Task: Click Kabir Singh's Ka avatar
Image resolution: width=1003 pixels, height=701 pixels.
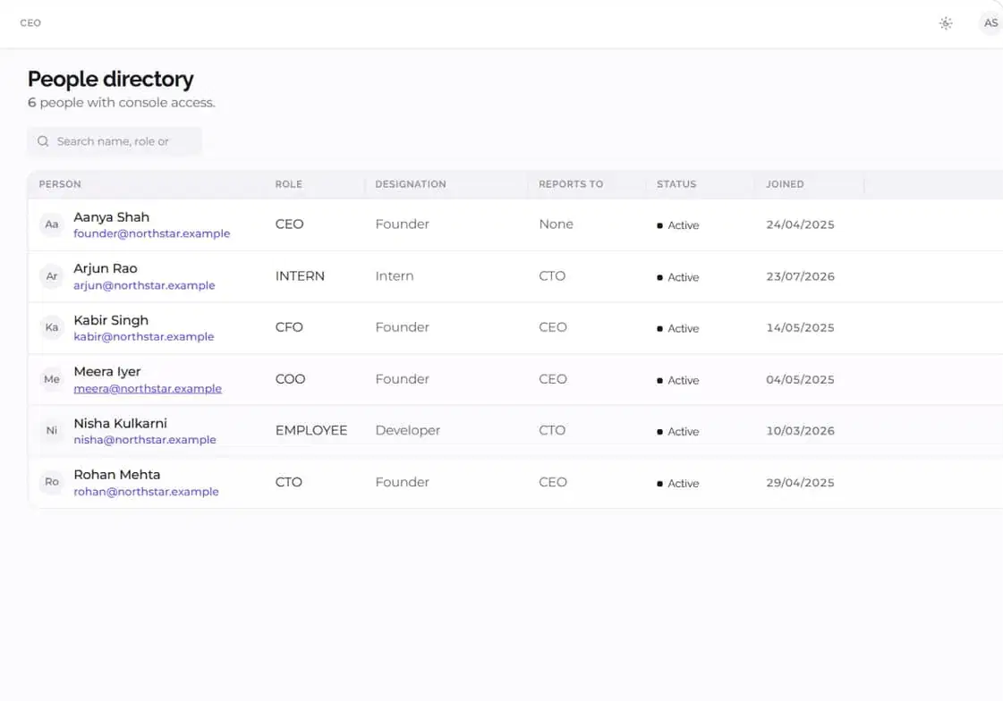Action: (x=52, y=327)
